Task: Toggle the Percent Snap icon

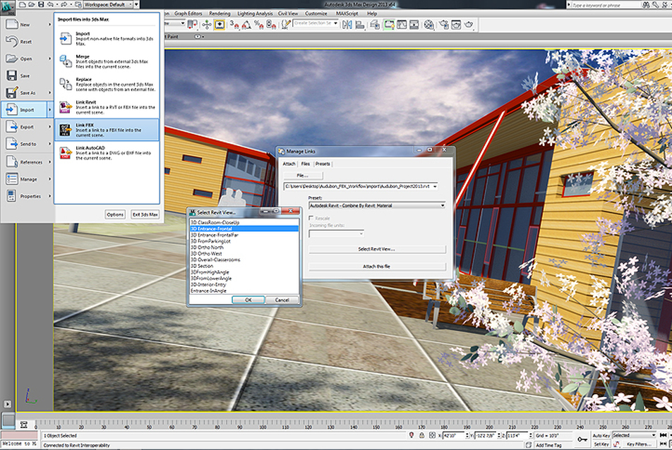Action: coord(258,25)
